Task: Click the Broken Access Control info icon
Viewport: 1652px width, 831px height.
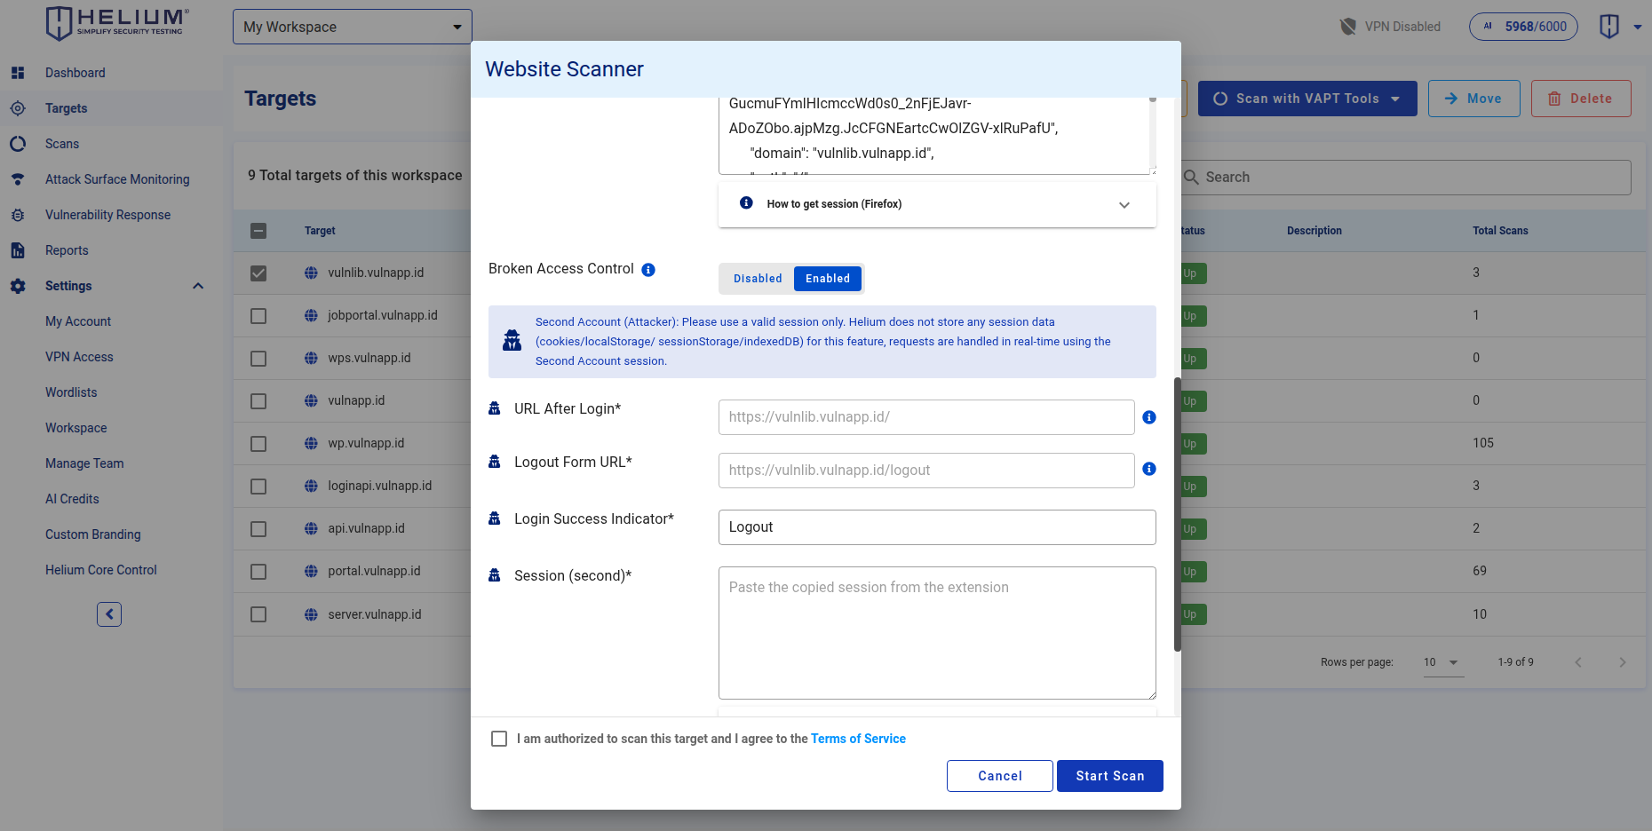Action: click(648, 270)
